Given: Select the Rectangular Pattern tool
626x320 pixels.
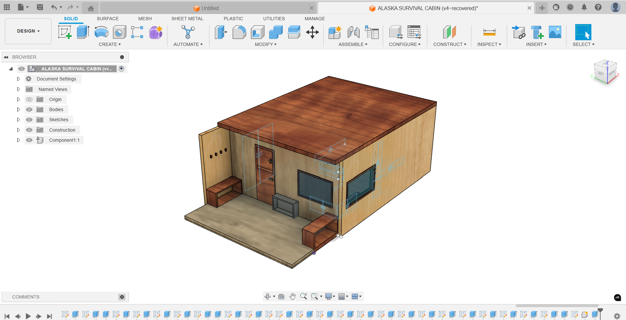Looking at the screenshot, I should [x=137, y=32].
